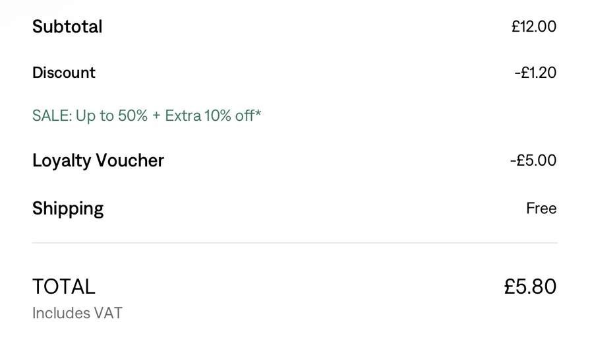Select the 'Free' shipping value

tap(541, 208)
